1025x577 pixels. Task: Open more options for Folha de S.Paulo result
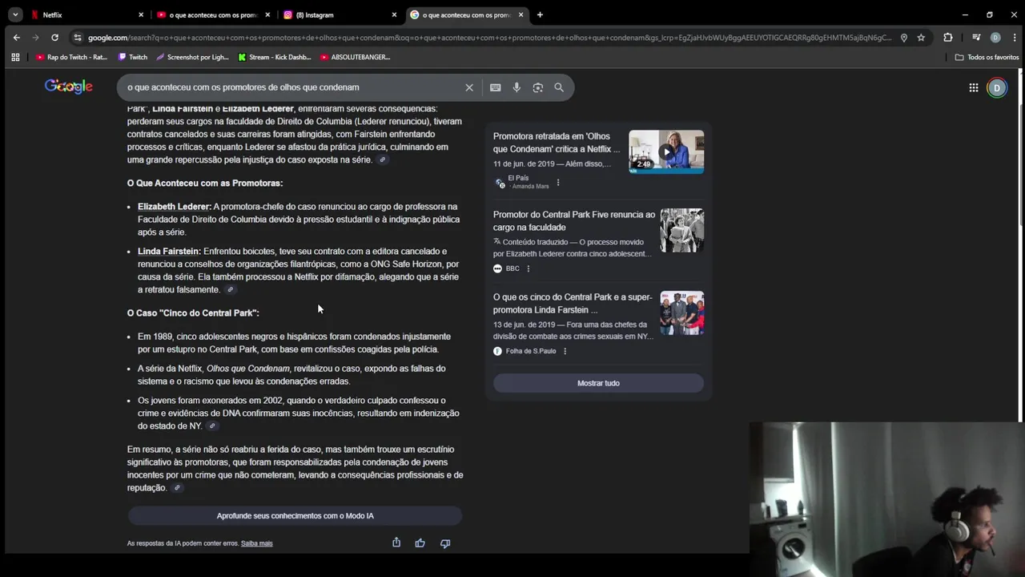(565, 351)
